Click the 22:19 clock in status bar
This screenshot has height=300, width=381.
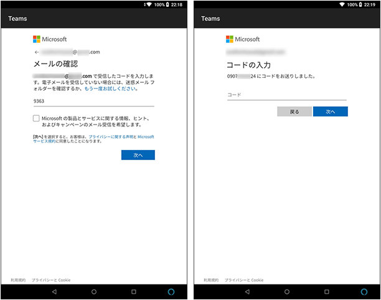(x=370, y=4)
